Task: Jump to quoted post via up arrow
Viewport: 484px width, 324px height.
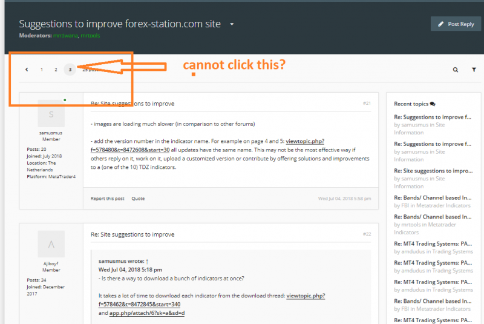Action: click(x=147, y=261)
